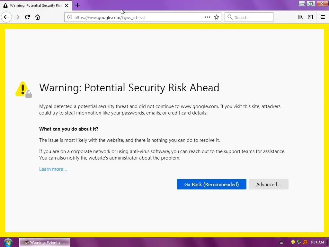This screenshot has height=247, width=329.
Task: Reload the current page
Action: click(x=27, y=17)
